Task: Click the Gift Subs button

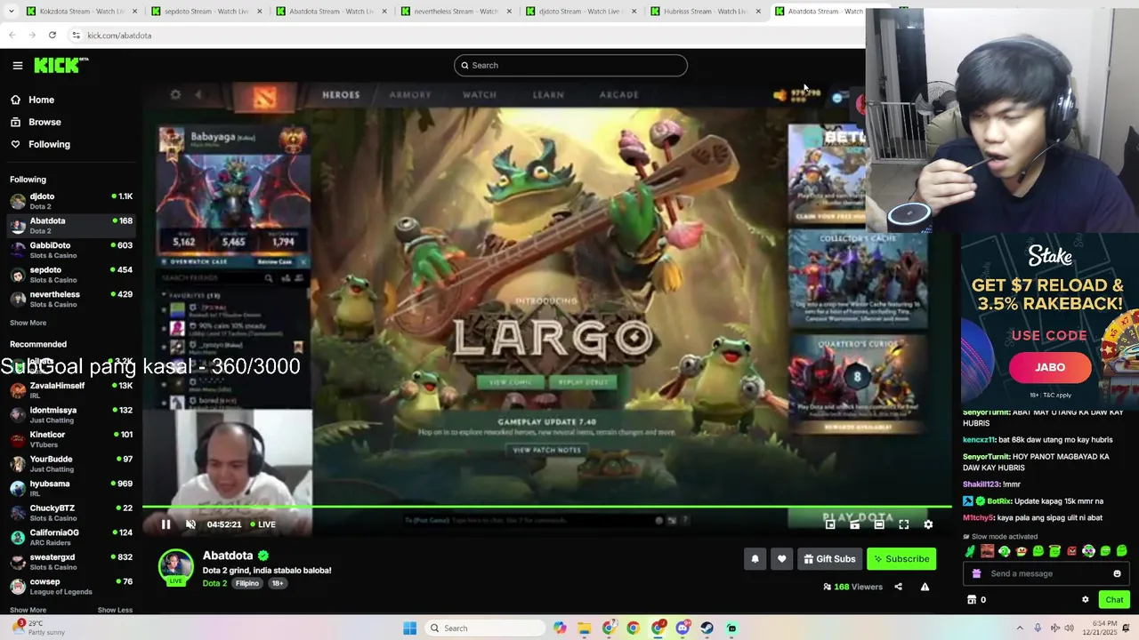Action: click(x=829, y=559)
